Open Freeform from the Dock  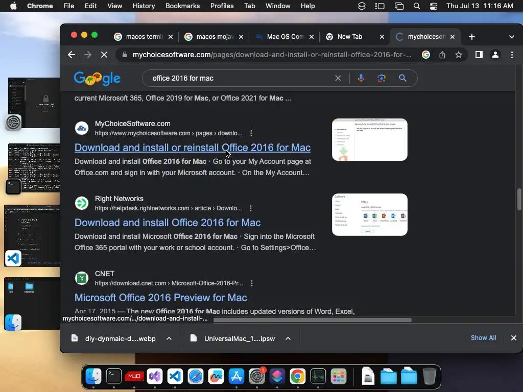pos(216,376)
